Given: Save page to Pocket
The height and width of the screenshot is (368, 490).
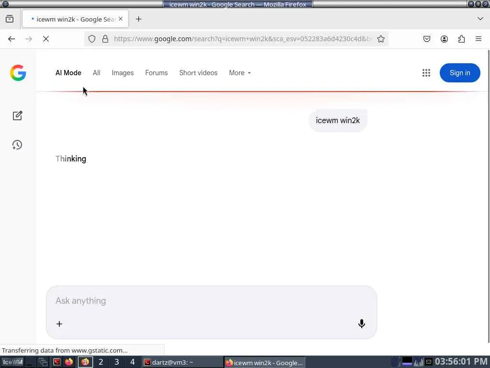Looking at the screenshot, I should coord(427,39).
